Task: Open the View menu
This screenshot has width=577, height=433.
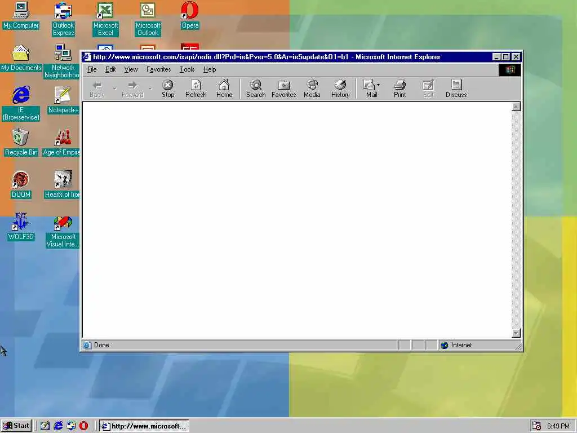Action: pos(131,69)
